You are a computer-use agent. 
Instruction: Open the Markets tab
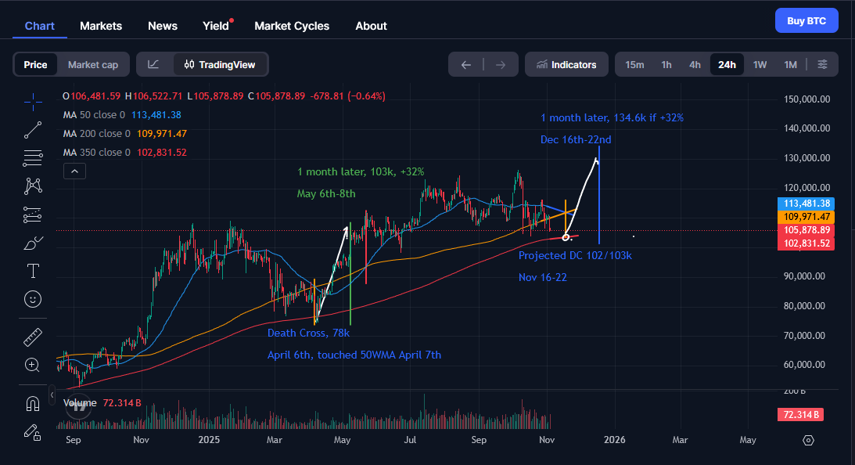tap(101, 26)
